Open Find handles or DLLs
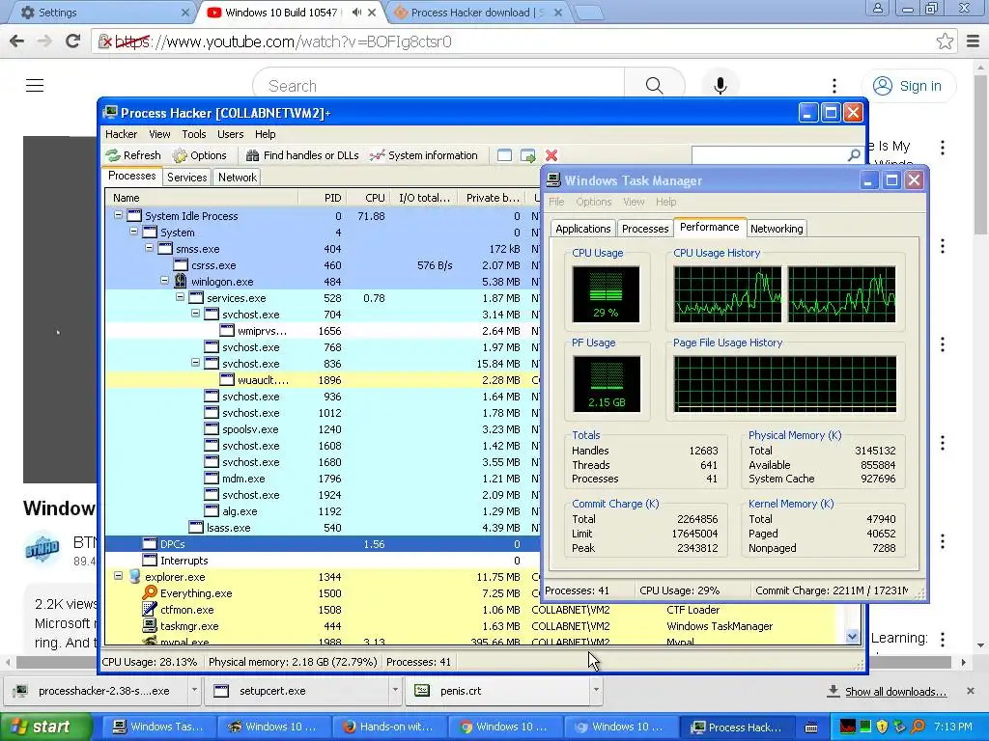 click(302, 155)
